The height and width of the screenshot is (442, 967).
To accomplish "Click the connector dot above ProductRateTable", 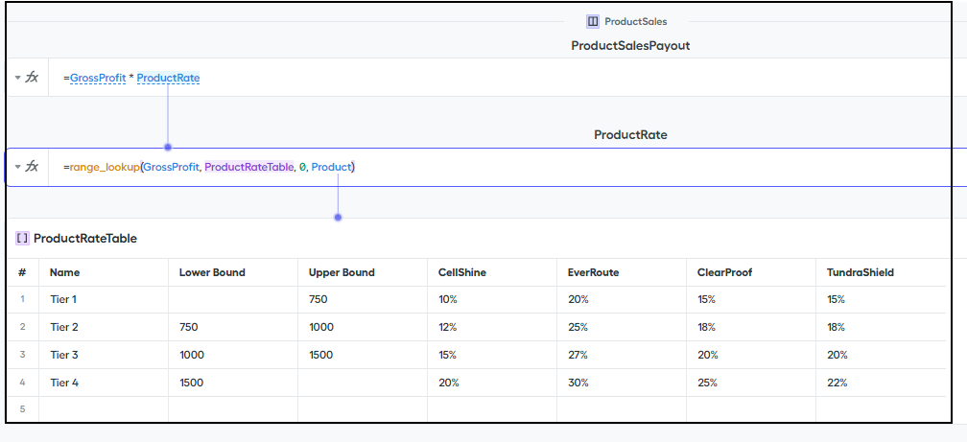I will click(338, 217).
